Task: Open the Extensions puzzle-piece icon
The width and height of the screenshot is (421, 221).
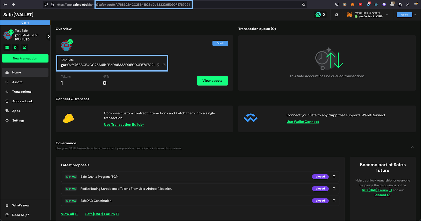Action: (400, 4)
